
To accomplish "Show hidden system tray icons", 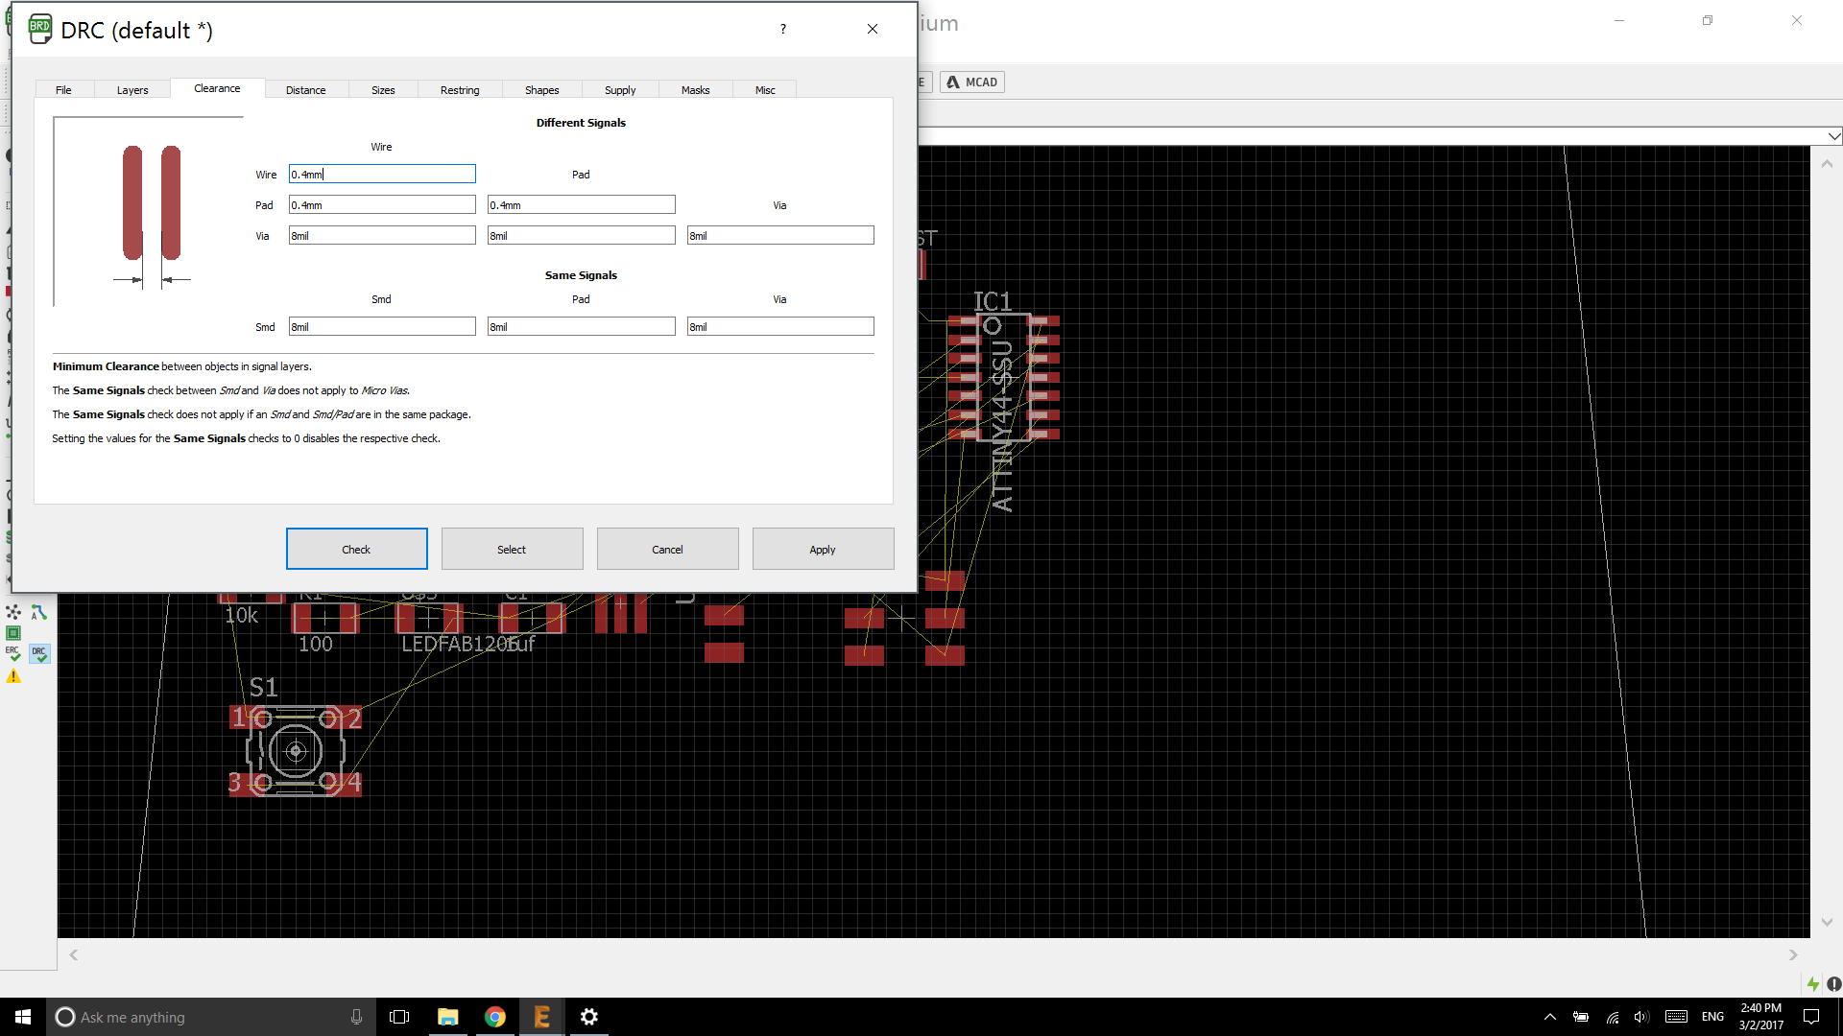I will [x=1549, y=1017].
